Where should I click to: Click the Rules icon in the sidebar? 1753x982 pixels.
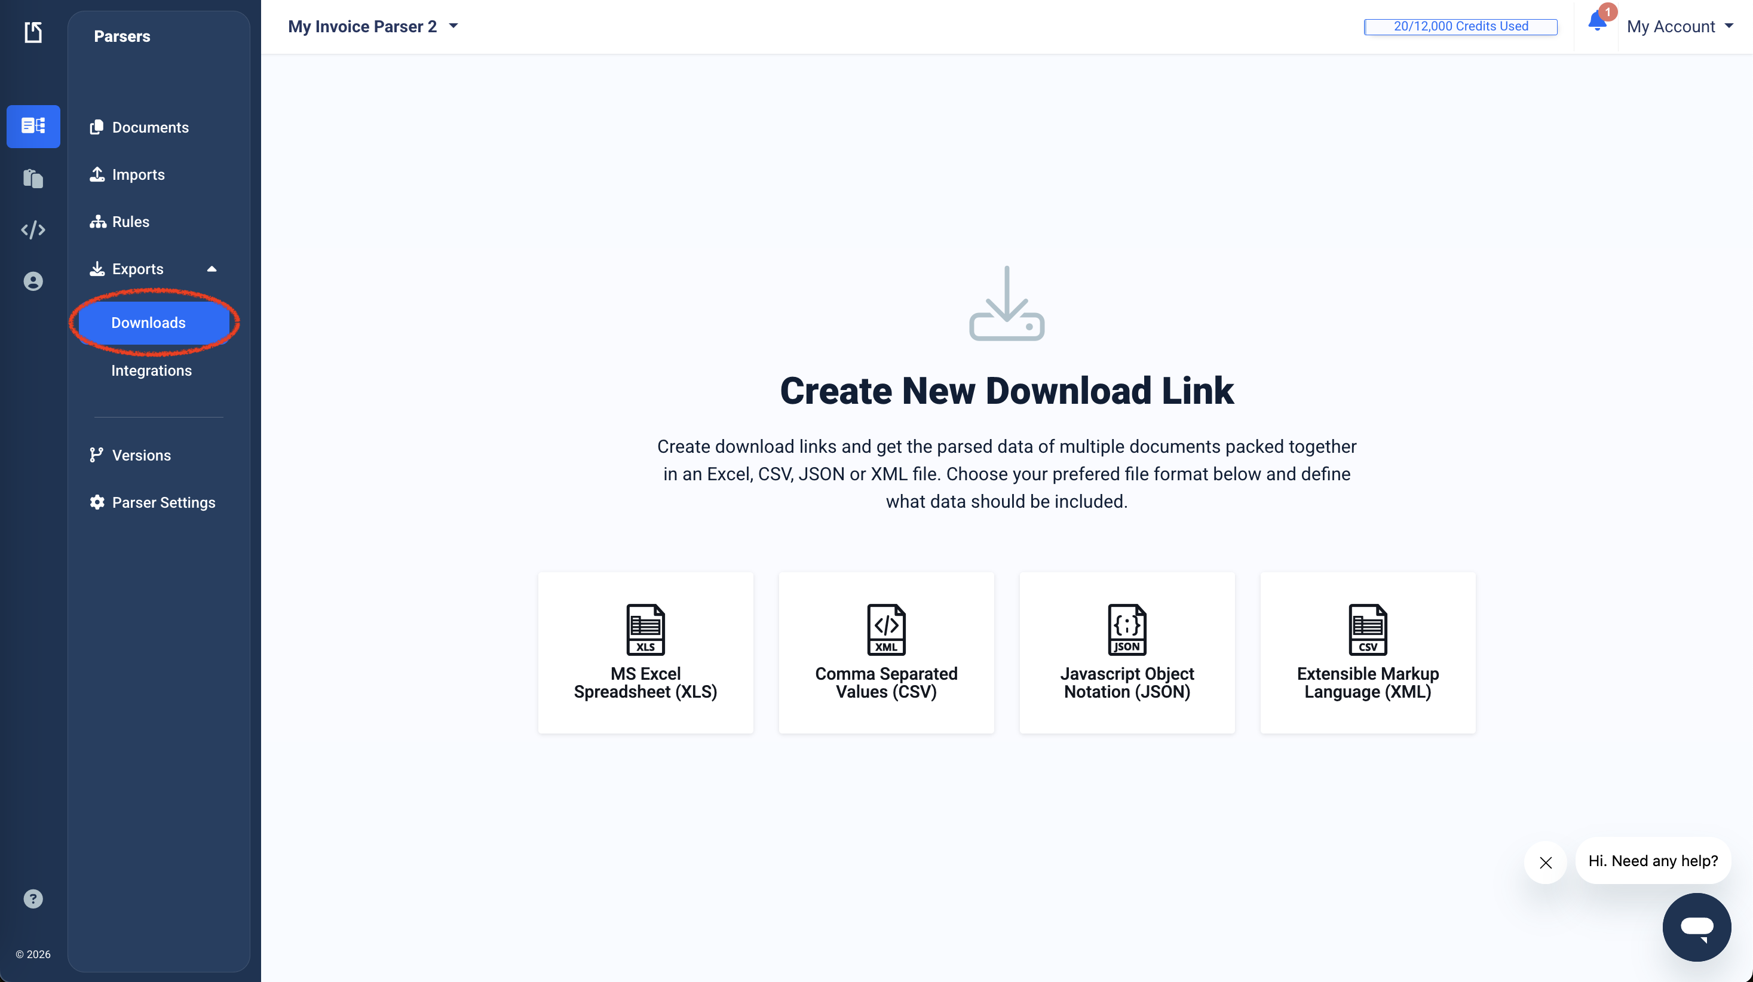click(x=97, y=221)
